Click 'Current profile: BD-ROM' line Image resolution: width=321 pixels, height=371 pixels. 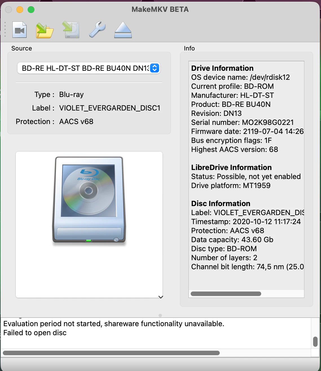pos(232,86)
